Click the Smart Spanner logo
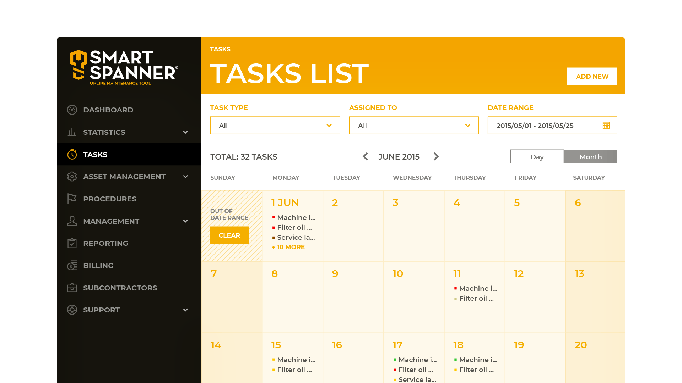The height and width of the screenshot is (383, 682). [x=124, y=67]
